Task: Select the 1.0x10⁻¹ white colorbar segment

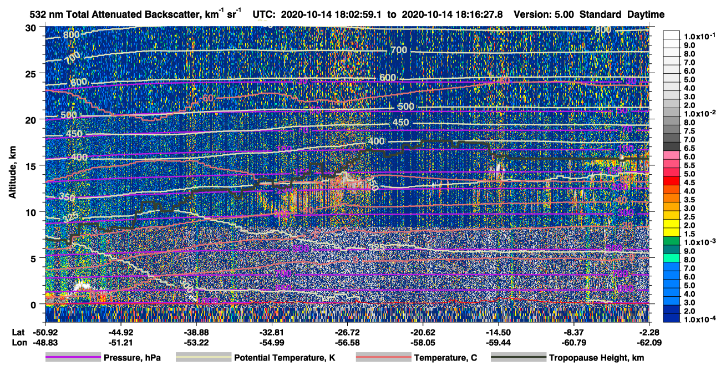Action: pyautogui.click(x=671, y=34)
